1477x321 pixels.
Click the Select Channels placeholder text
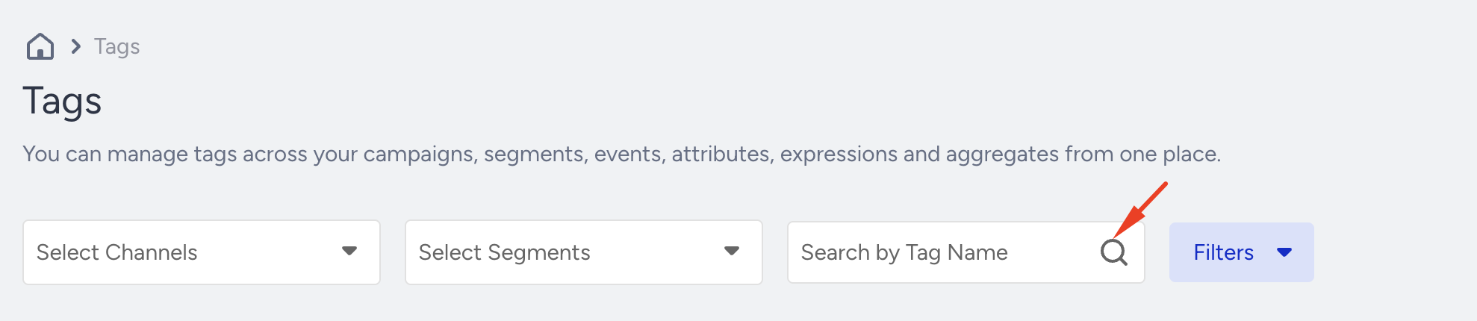[x=117, y=252]
